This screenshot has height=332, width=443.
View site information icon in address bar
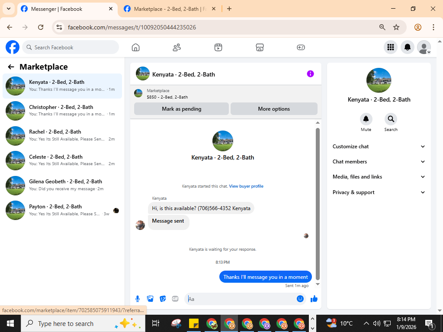[x=59, y=27]
